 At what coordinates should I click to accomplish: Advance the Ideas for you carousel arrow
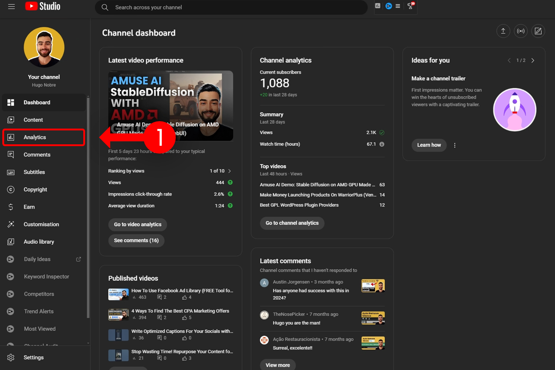[x=532, y=60]
